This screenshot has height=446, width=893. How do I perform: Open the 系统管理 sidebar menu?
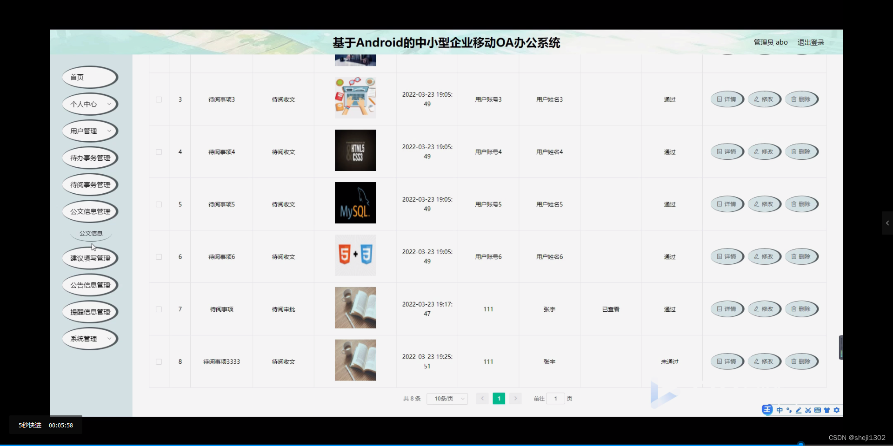(89, 339)
